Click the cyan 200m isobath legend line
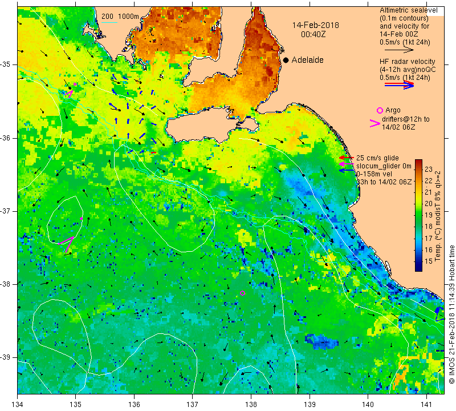The height and width of the screenshot is (411, 456). pos(109,22)
